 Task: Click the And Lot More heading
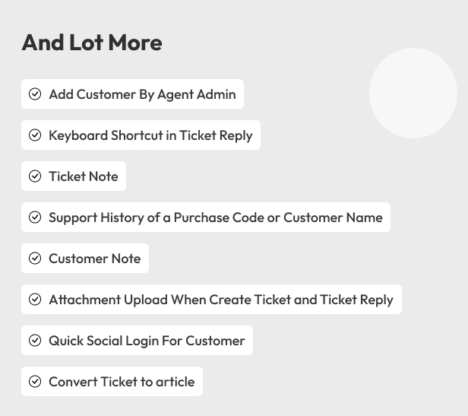point(92,43)
